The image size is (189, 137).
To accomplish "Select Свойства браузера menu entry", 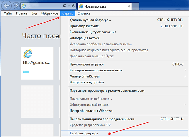I will click(x=84, y=133).
